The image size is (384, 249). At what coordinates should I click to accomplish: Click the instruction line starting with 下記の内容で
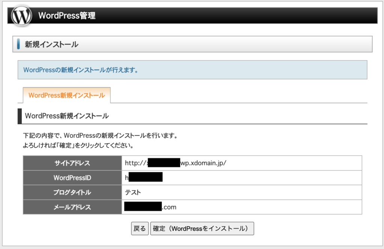(99, 136)
